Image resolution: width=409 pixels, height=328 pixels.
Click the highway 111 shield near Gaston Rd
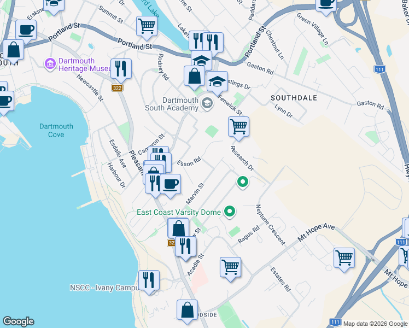click(379, 69)
